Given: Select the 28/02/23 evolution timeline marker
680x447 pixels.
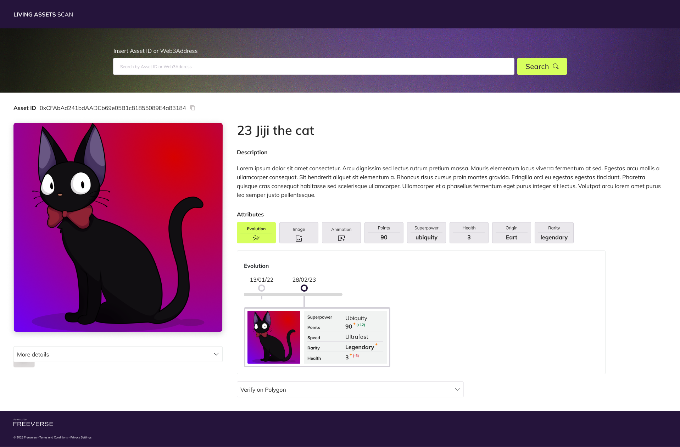Looking at the screenshot, I should (x=304, y=288).
